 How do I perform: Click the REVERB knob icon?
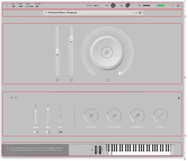(91, 116)
